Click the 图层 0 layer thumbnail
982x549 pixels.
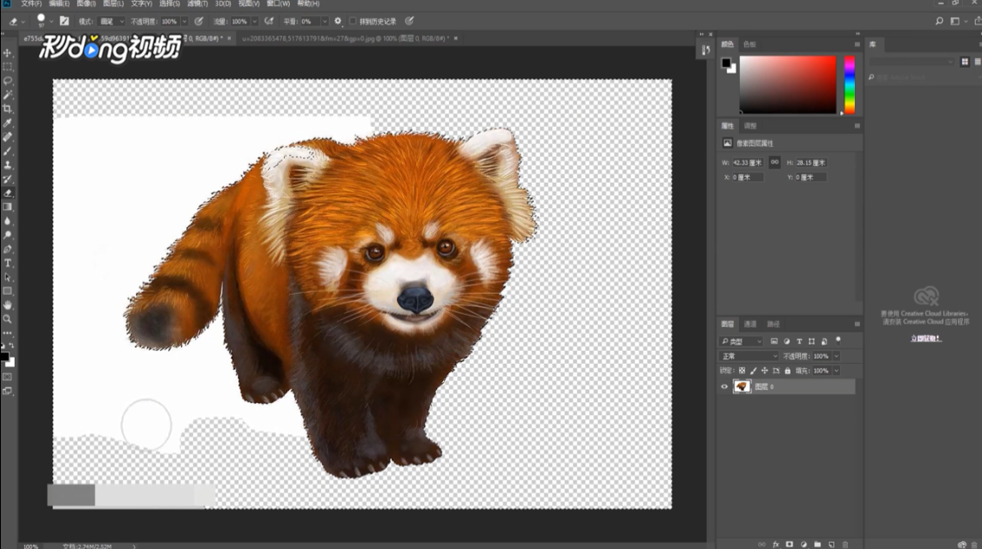[x=743, y=386]
